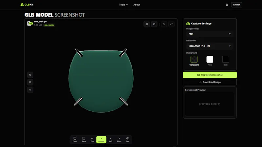Click the 3D cube view icon

click(x=30, y=75)
